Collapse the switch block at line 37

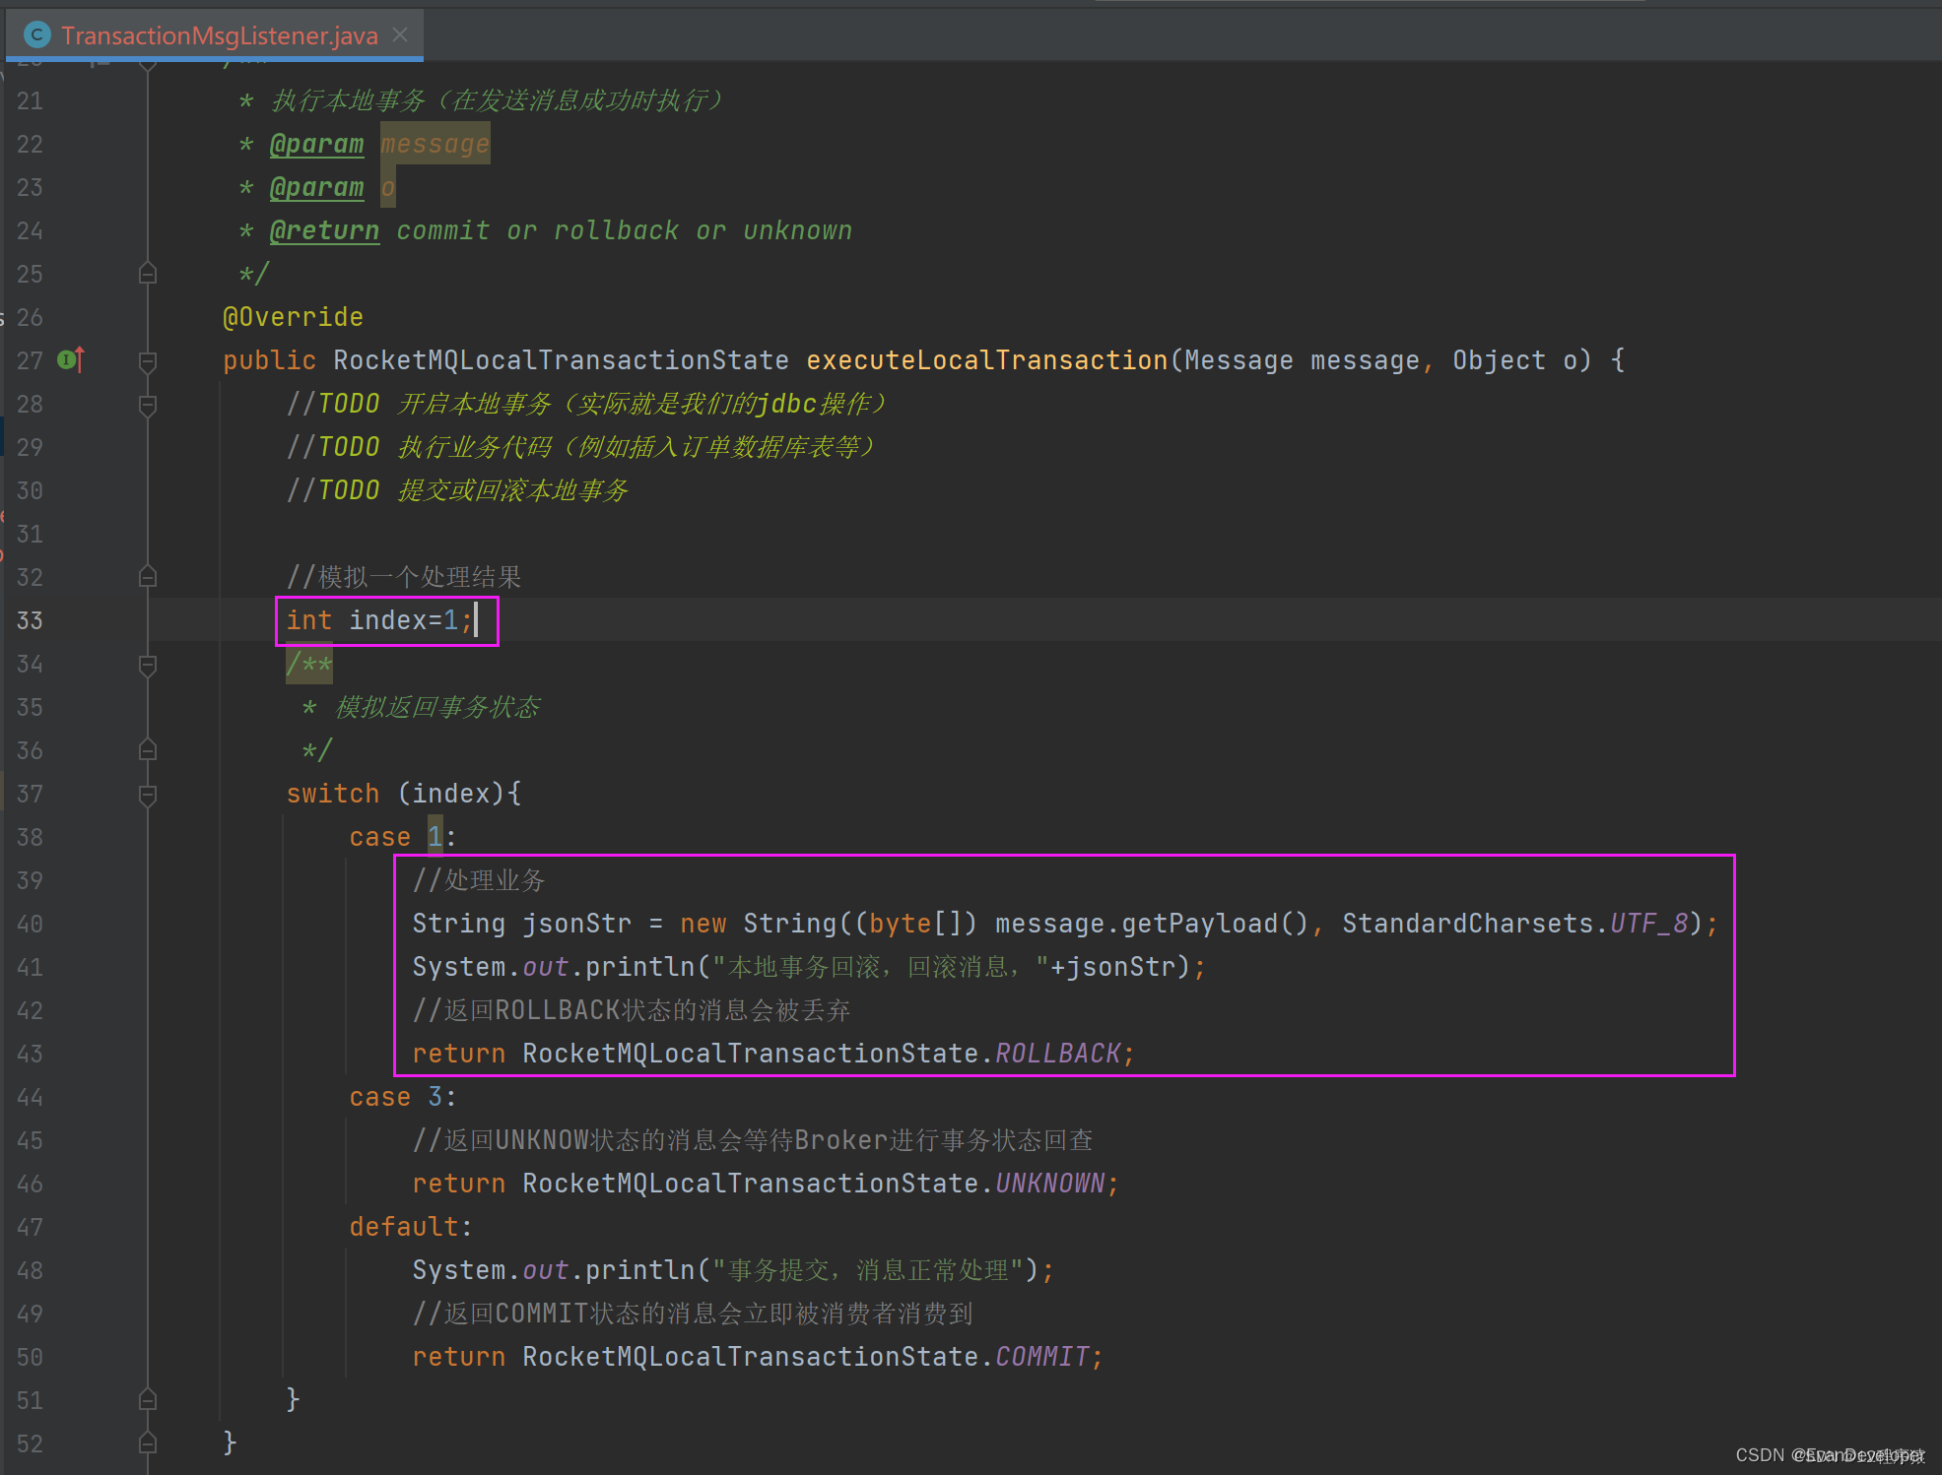pos(148,794)
